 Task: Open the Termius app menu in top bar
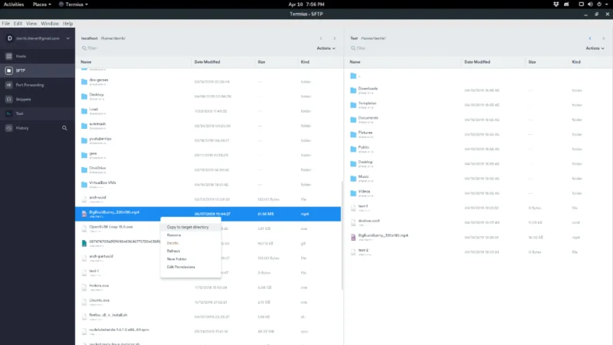pyautogui.click(x=74, y=5)
